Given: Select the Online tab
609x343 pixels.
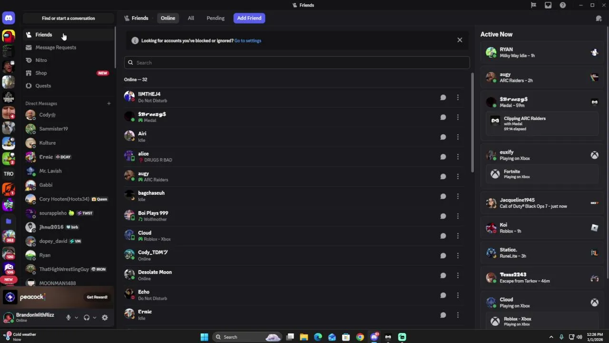Looking at the screenshot, I should click(168, 18).
